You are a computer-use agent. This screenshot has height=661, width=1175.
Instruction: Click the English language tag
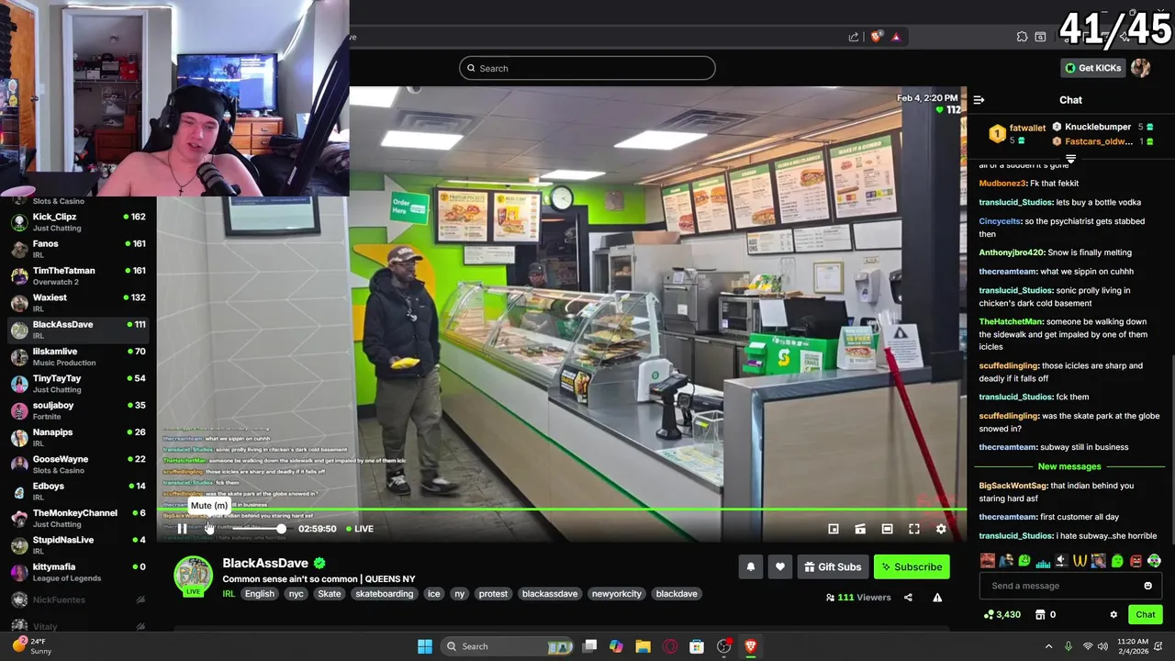(259, 594)
